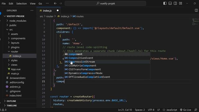
Task: Click src in the breadcrumb
Action: click(x=41, y=16)
